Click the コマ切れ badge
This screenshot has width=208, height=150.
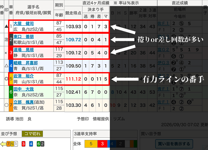pos(32,134)
